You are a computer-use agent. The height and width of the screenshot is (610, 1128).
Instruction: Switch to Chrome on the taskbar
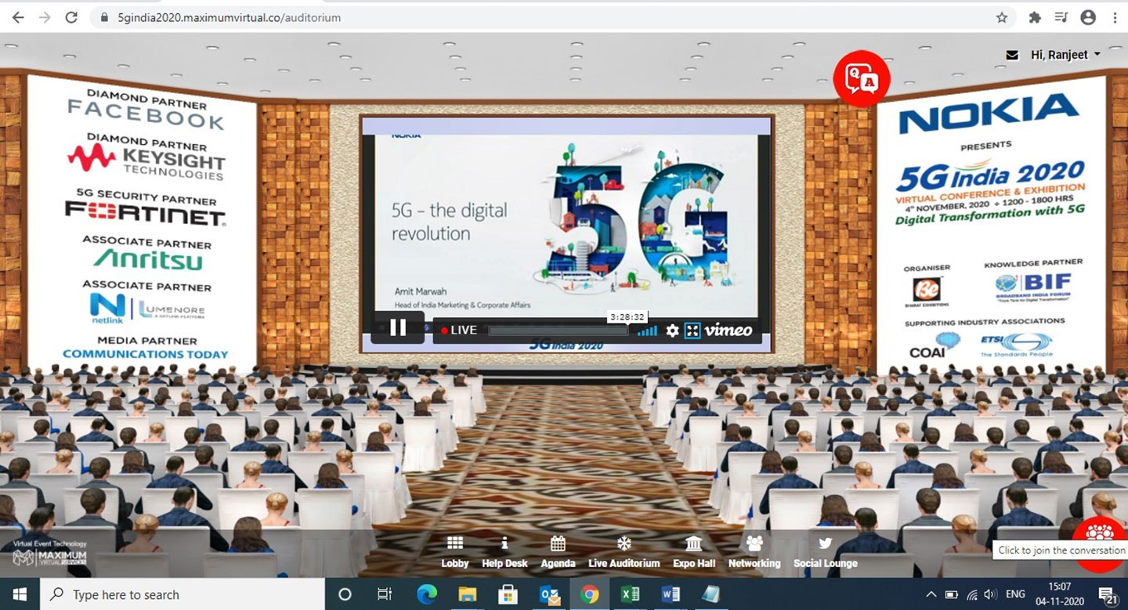[590, 594]
